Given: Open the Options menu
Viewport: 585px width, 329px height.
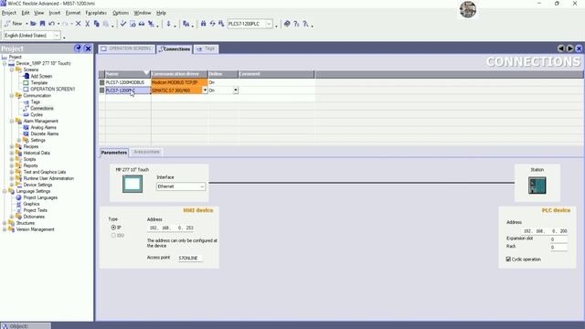Looking at the screenshot, I should tap(120, 13).
